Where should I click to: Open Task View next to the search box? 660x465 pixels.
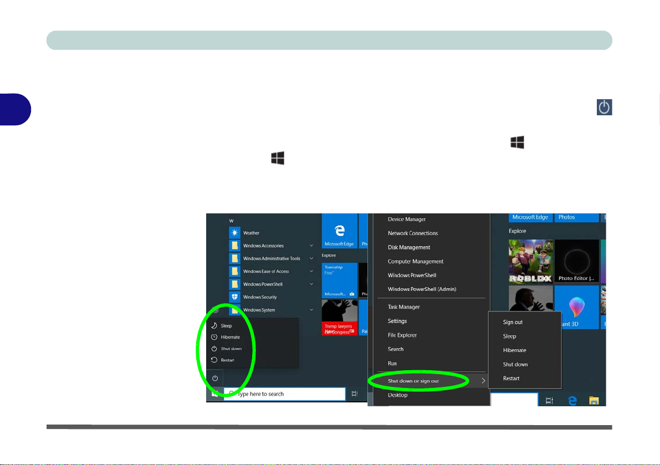click(x=355, y=394)
